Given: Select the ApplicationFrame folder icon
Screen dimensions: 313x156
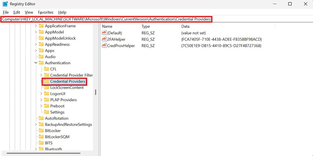Looking at the screenshot, I should coord(41,26).
